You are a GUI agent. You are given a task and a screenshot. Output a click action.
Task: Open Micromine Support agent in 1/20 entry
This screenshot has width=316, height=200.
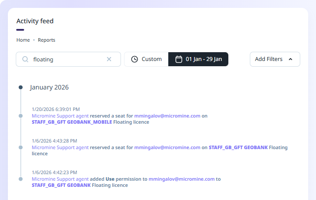click(x=60, y=116)
